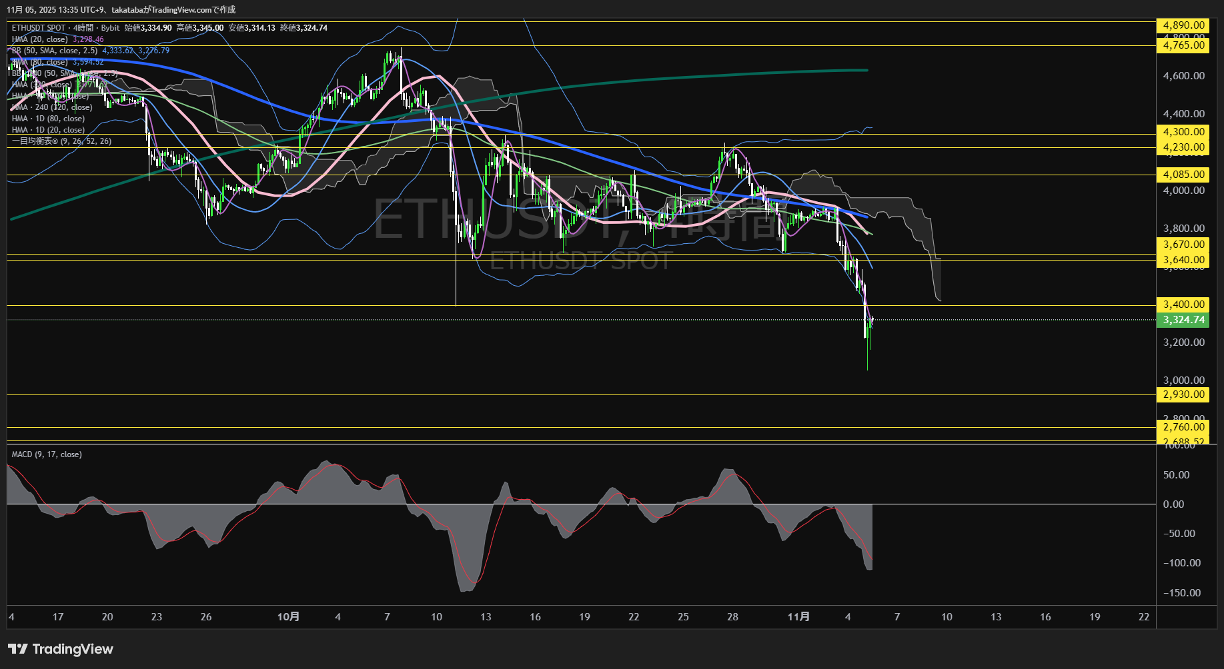This screenshot has width=1224, height=669.
Task: Click the HMA · 240 (320, close) legend
Action: point(52,107)
